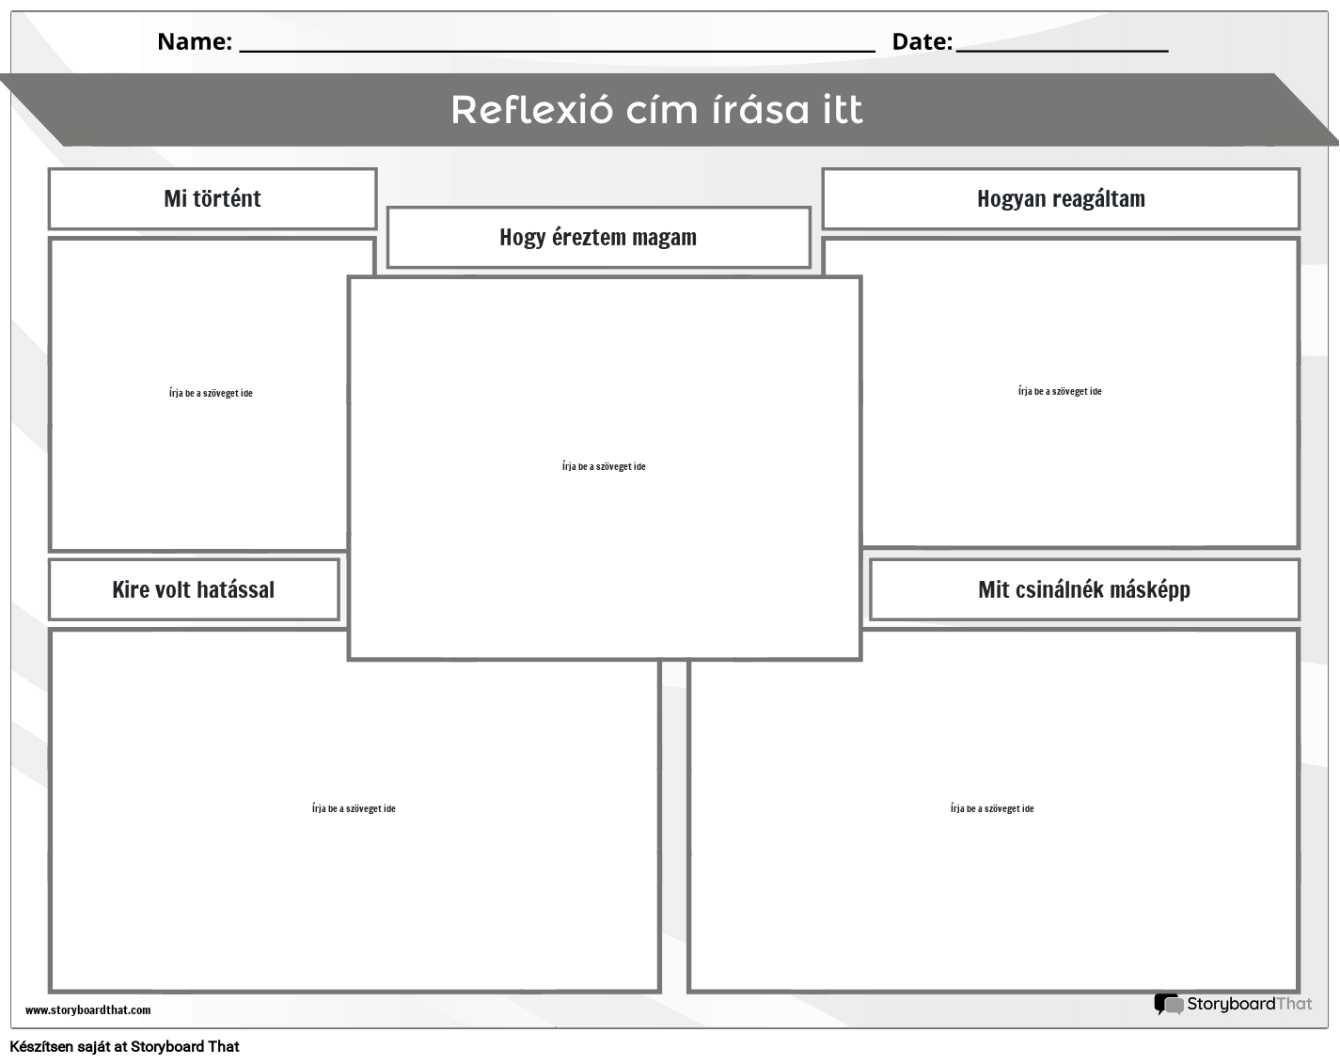Click placeholder text under 'Mi történt'
The image size is (1340, 1064).
(x=211, y=394)
